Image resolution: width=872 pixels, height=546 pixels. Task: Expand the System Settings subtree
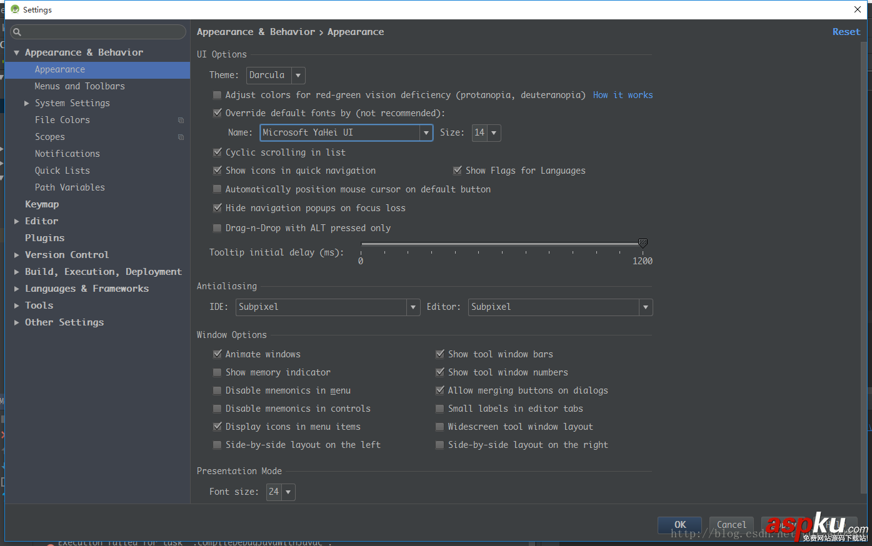click(x=27, y=103)
